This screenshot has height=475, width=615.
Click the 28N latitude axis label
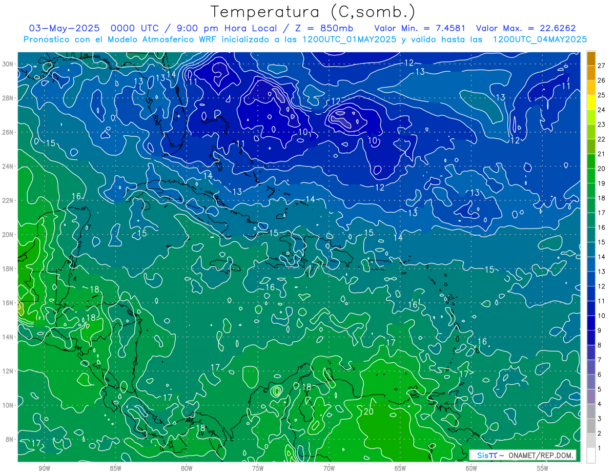click(x=9, y=98)
